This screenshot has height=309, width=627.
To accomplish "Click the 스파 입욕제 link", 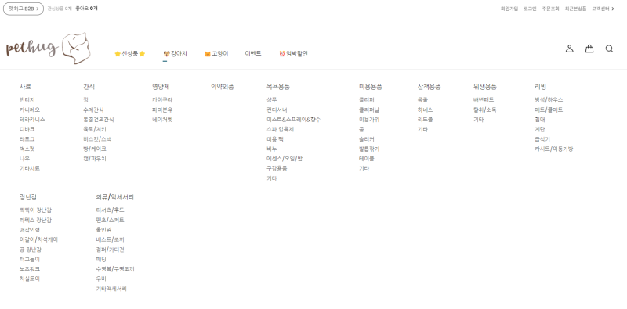I will tap(280, 129).
